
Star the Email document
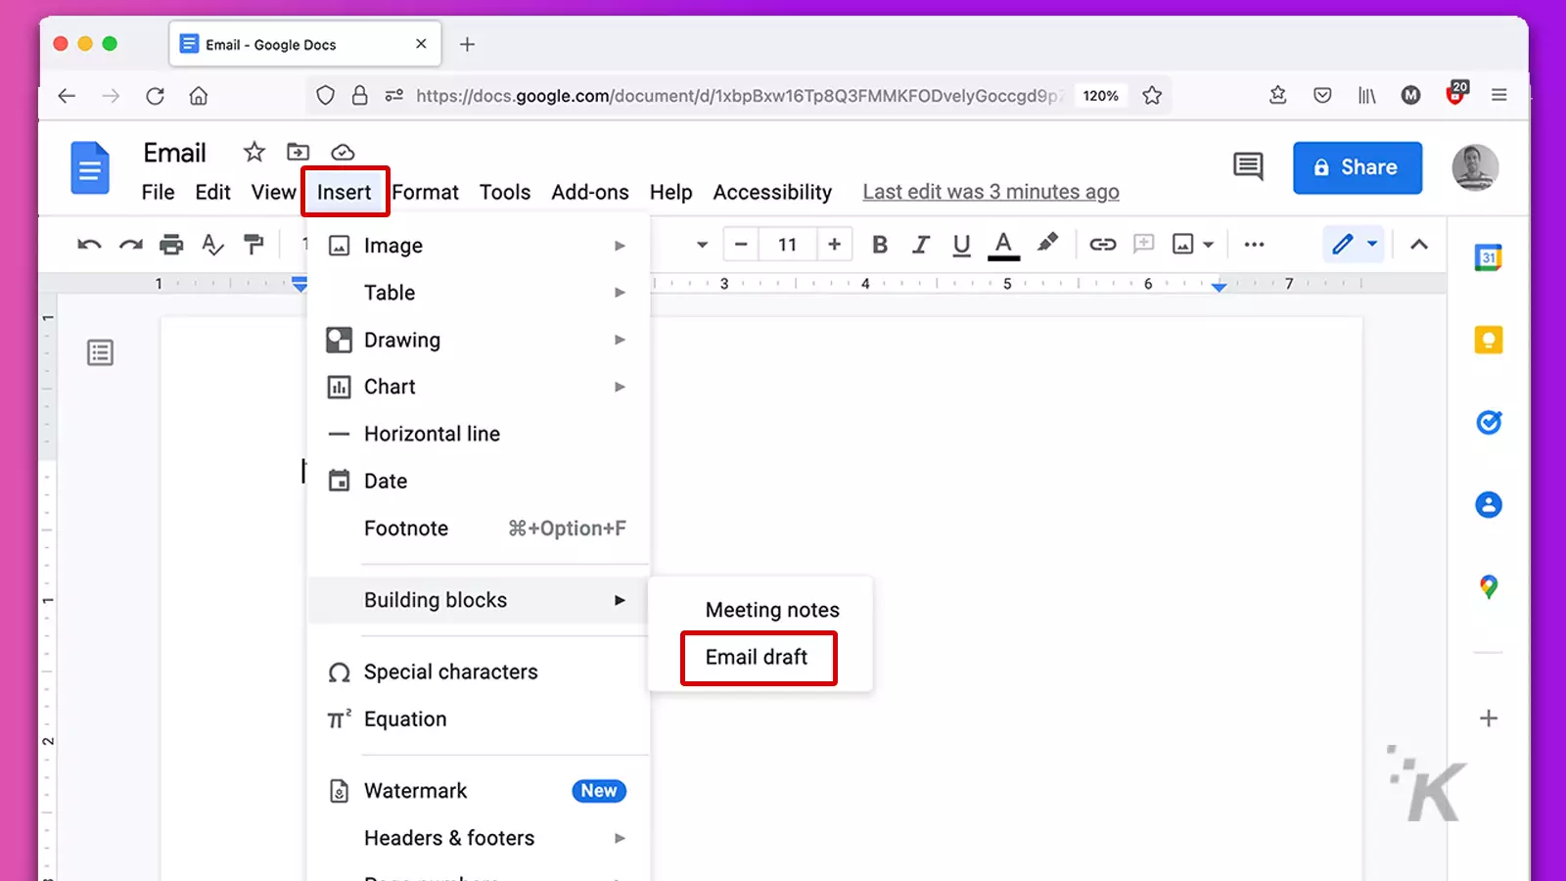click(x=253, y=152)
